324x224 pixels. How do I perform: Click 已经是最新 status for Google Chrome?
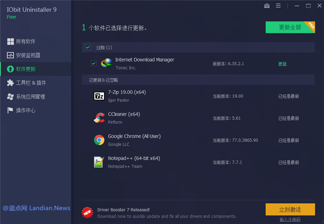(x=289, y=140)
